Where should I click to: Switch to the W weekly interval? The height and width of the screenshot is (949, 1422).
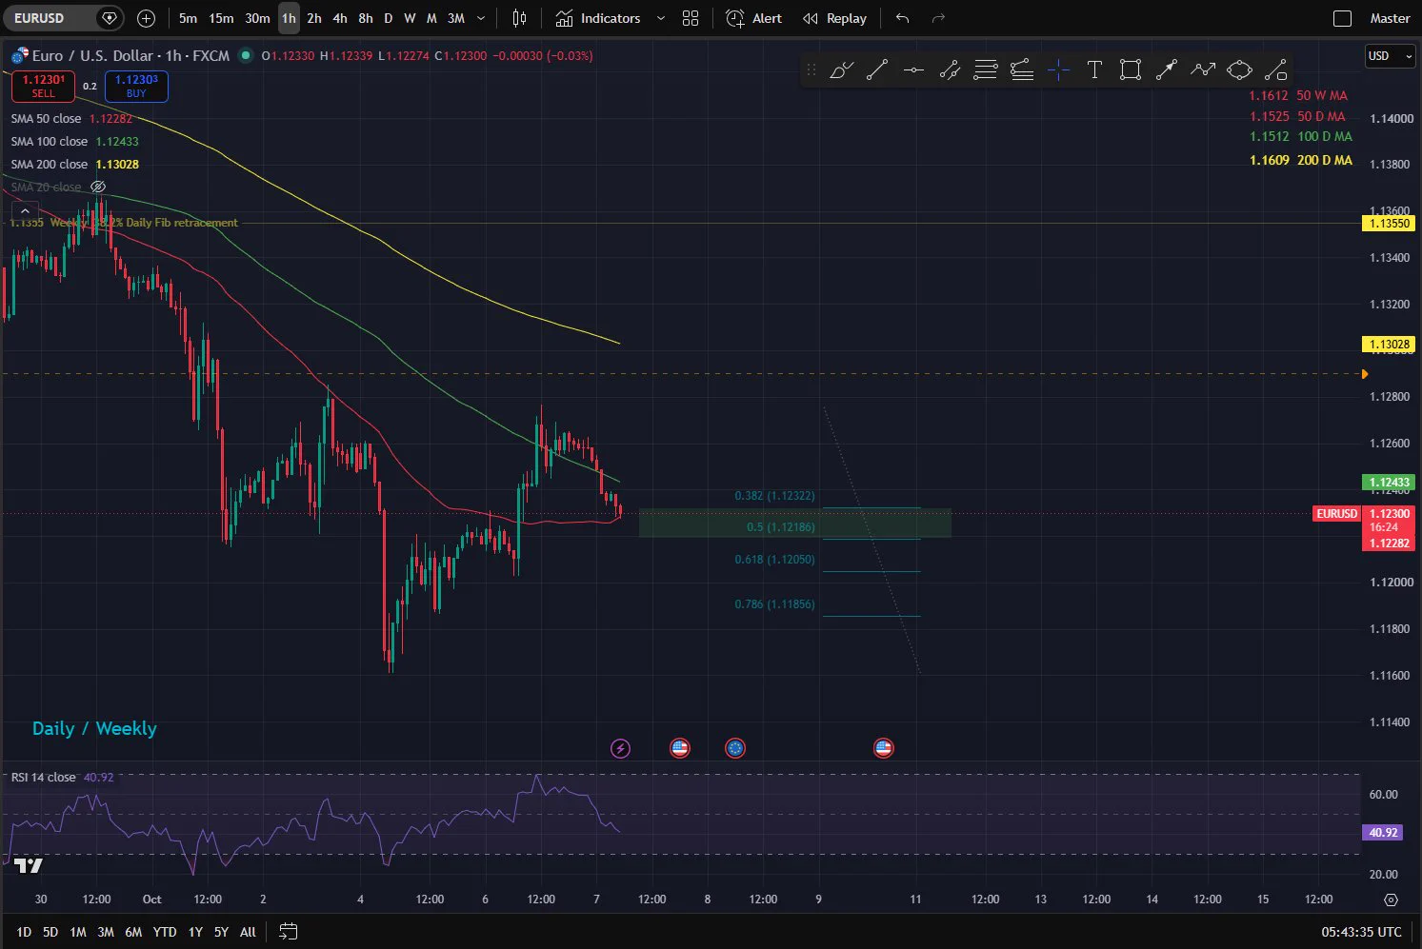[x=410, y=18]
